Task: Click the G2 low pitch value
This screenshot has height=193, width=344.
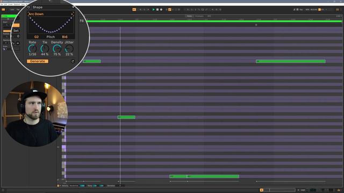Action: click(37, 37)
